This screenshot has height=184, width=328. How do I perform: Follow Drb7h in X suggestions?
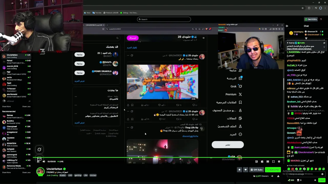(80, 63)
